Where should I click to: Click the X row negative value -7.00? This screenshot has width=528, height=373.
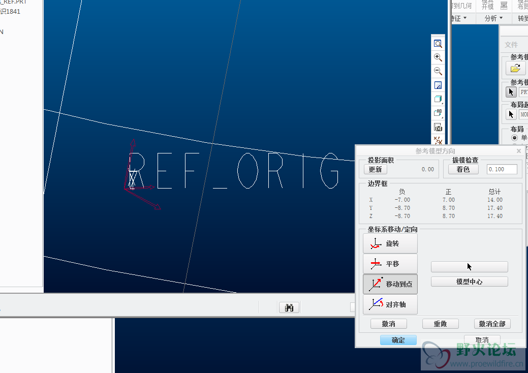[x=402, y=200]
